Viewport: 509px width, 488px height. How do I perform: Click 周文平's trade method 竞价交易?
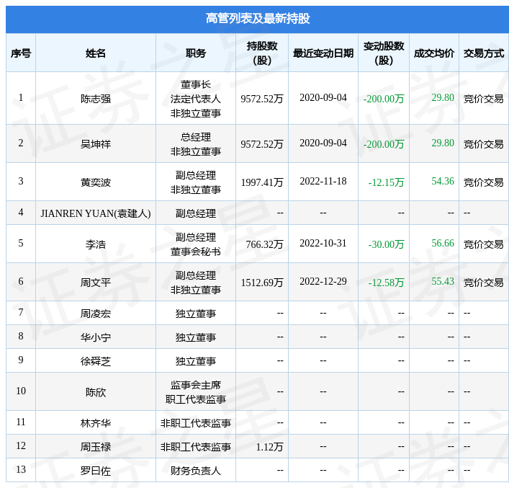[484, 282]
